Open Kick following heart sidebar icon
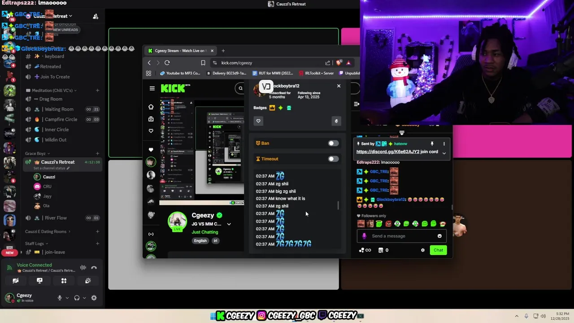 point(151,131)
